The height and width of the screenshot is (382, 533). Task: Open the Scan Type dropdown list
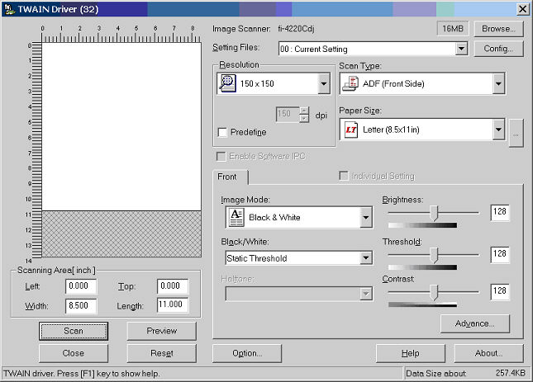tap(497, 83)
